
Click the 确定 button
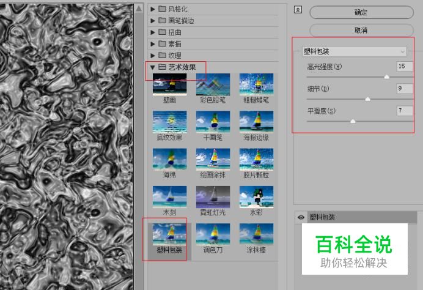361,12
